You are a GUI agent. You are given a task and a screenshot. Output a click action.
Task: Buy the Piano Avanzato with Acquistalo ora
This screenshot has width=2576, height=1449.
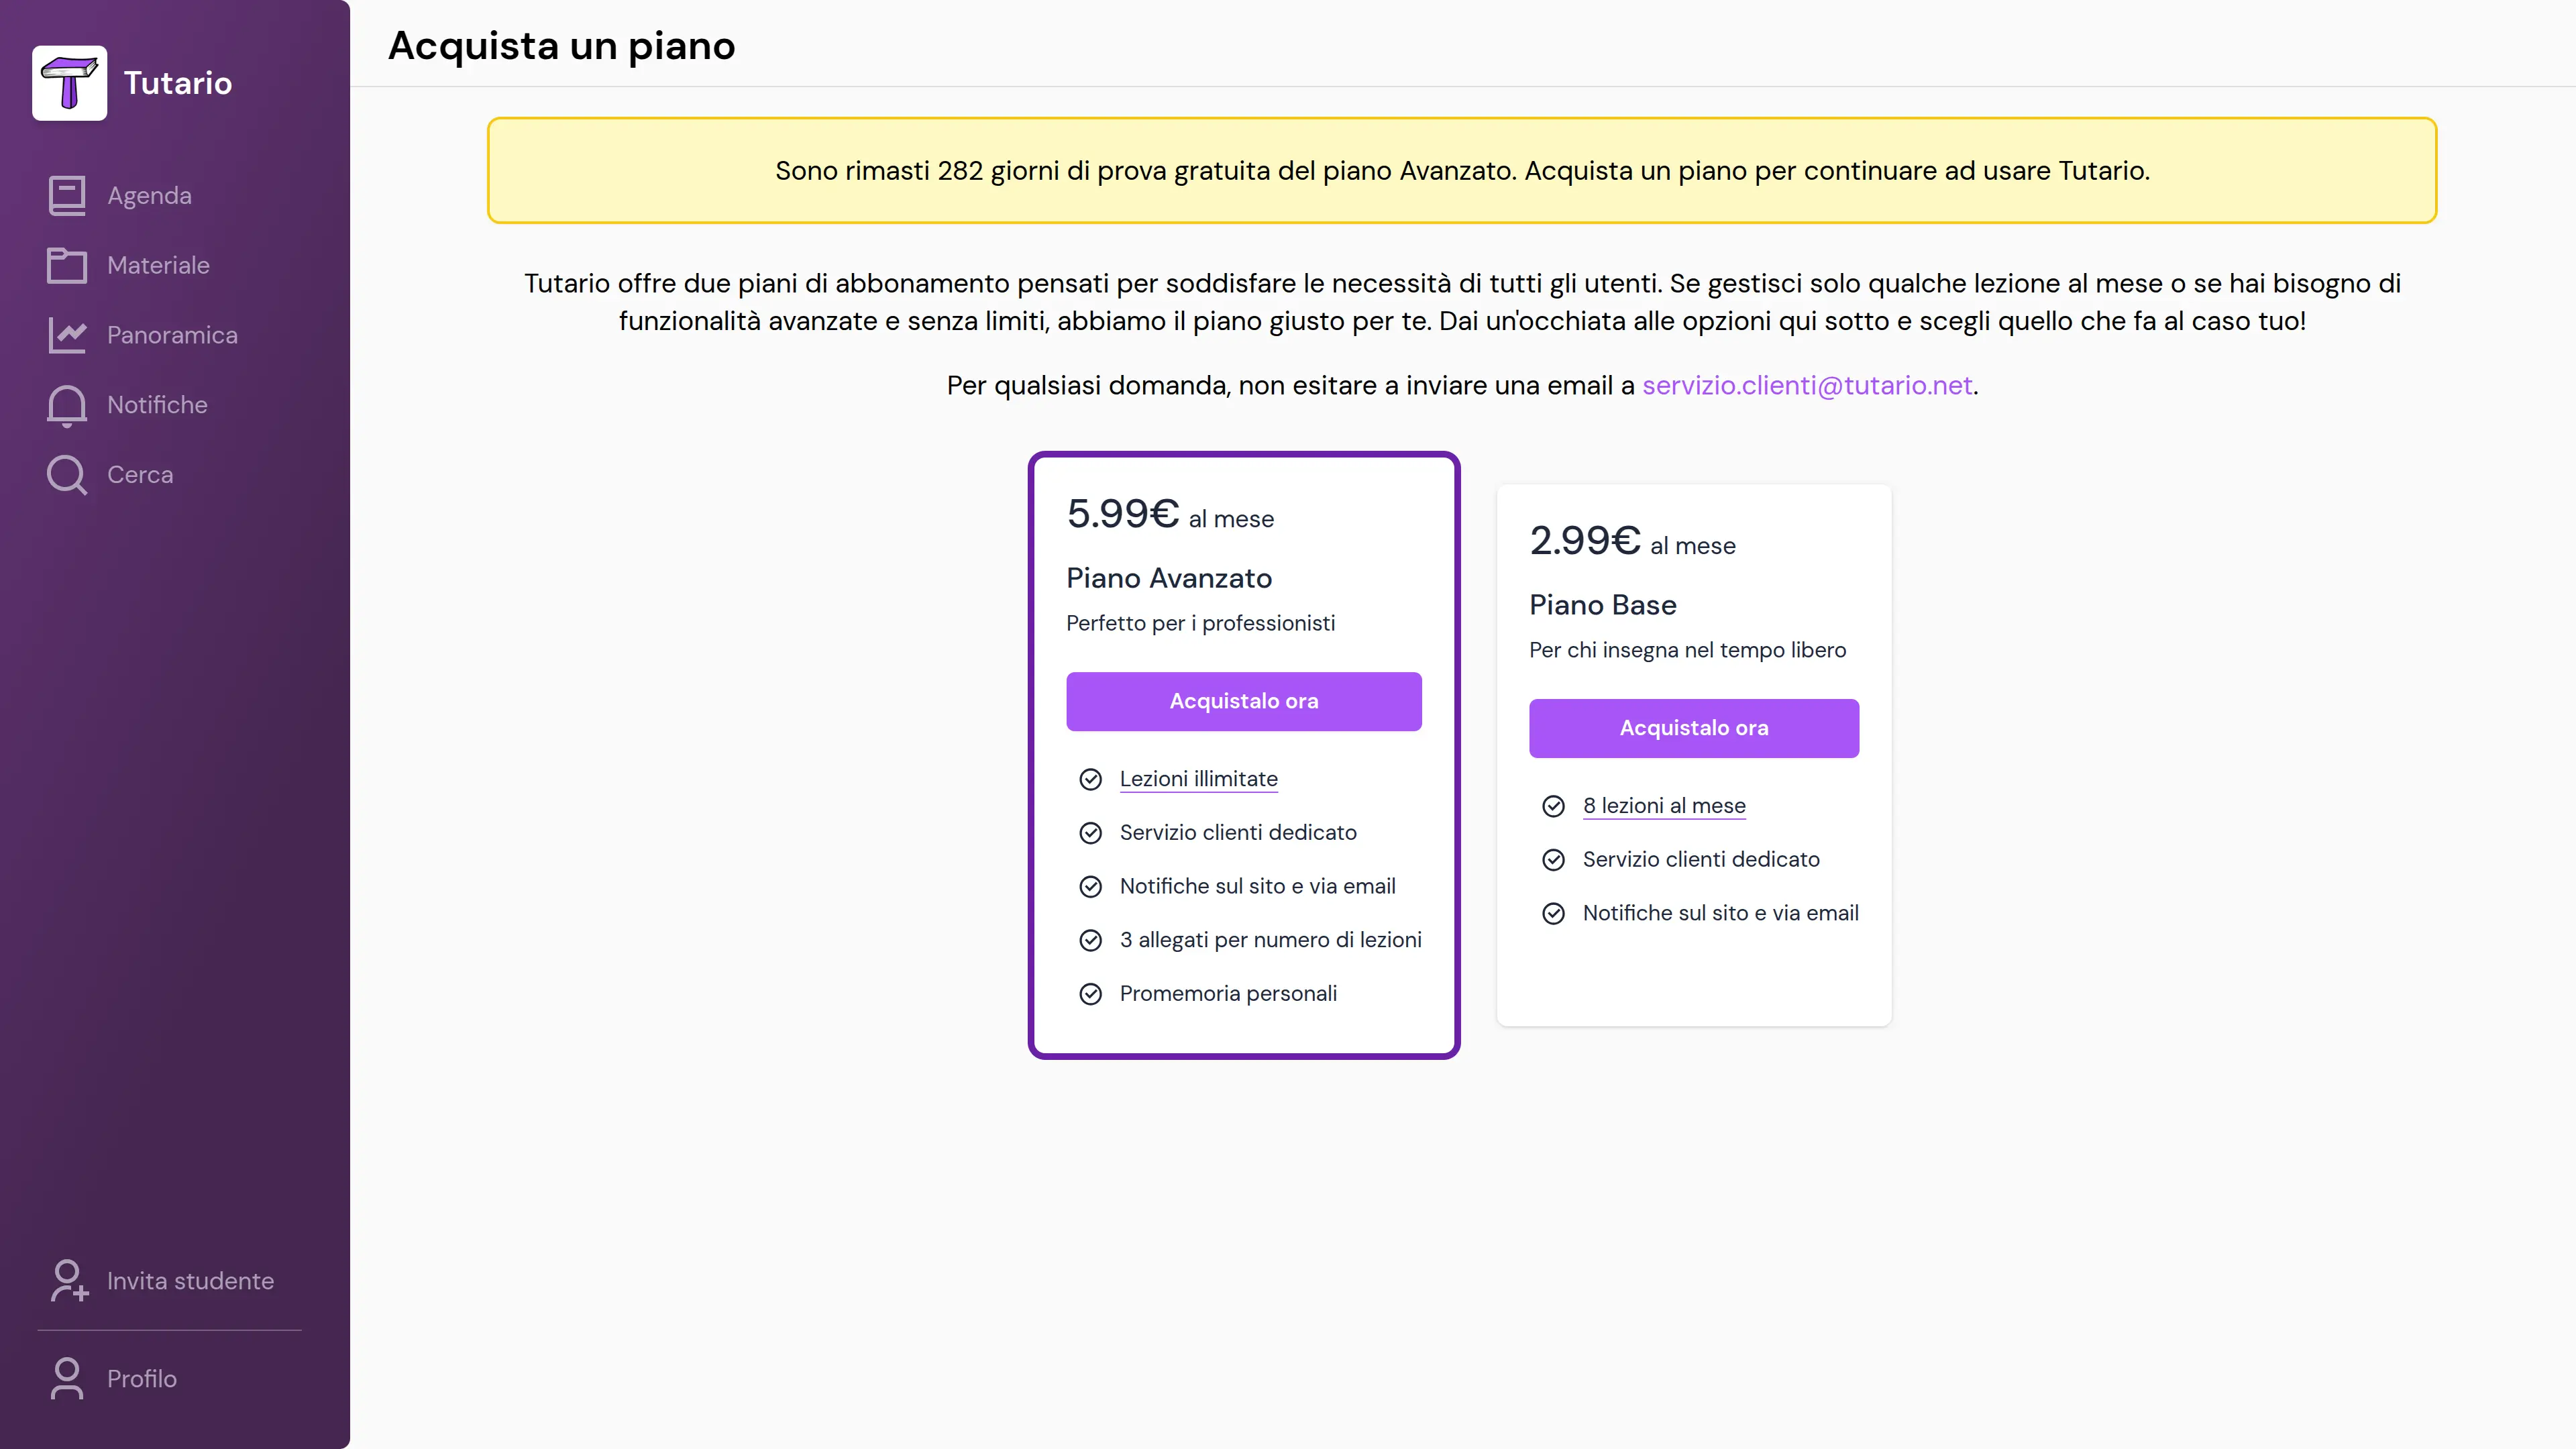click(1243, 701)
